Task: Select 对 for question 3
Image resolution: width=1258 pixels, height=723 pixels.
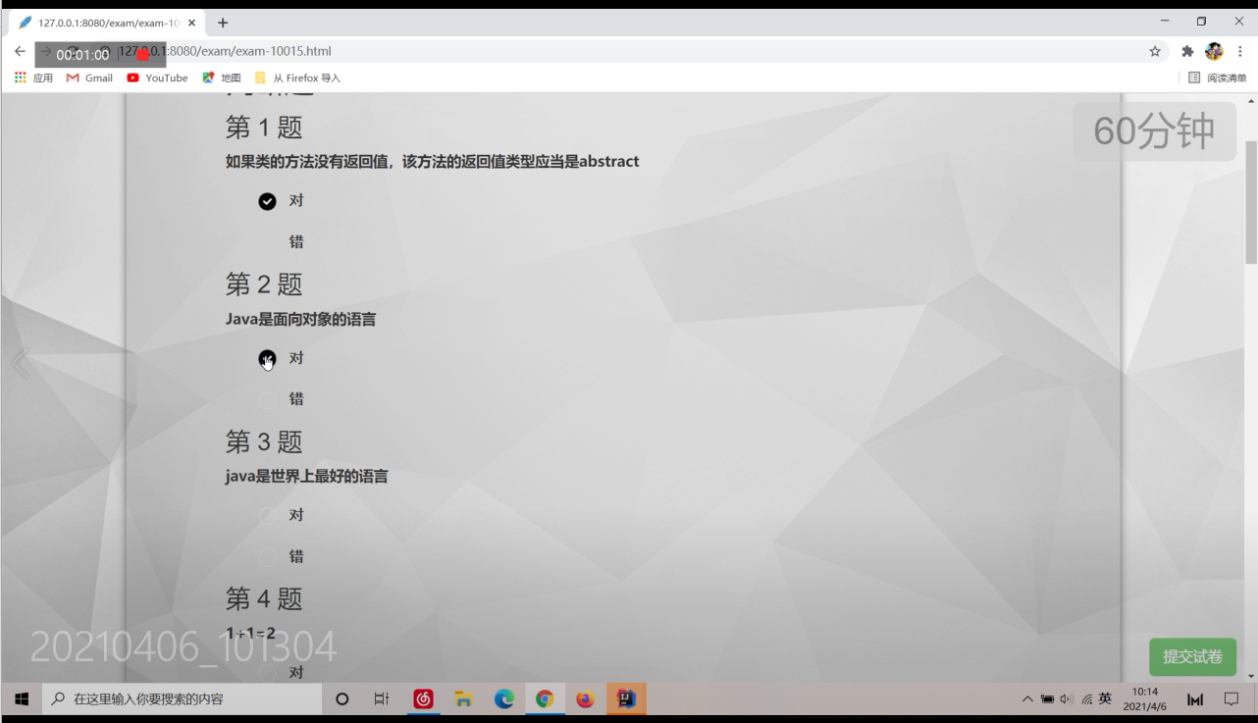Action: pyautogui.click(x=267, y=516)
